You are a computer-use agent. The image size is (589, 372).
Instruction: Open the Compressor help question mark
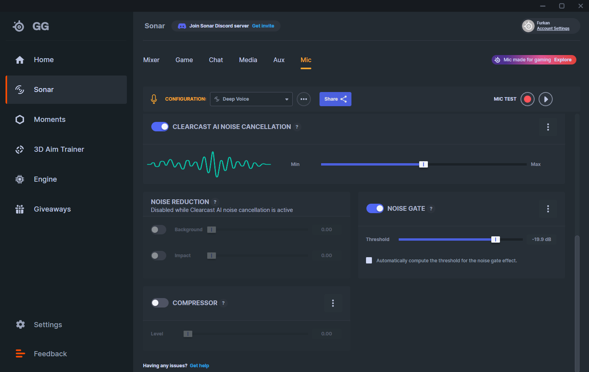[223, 303]
